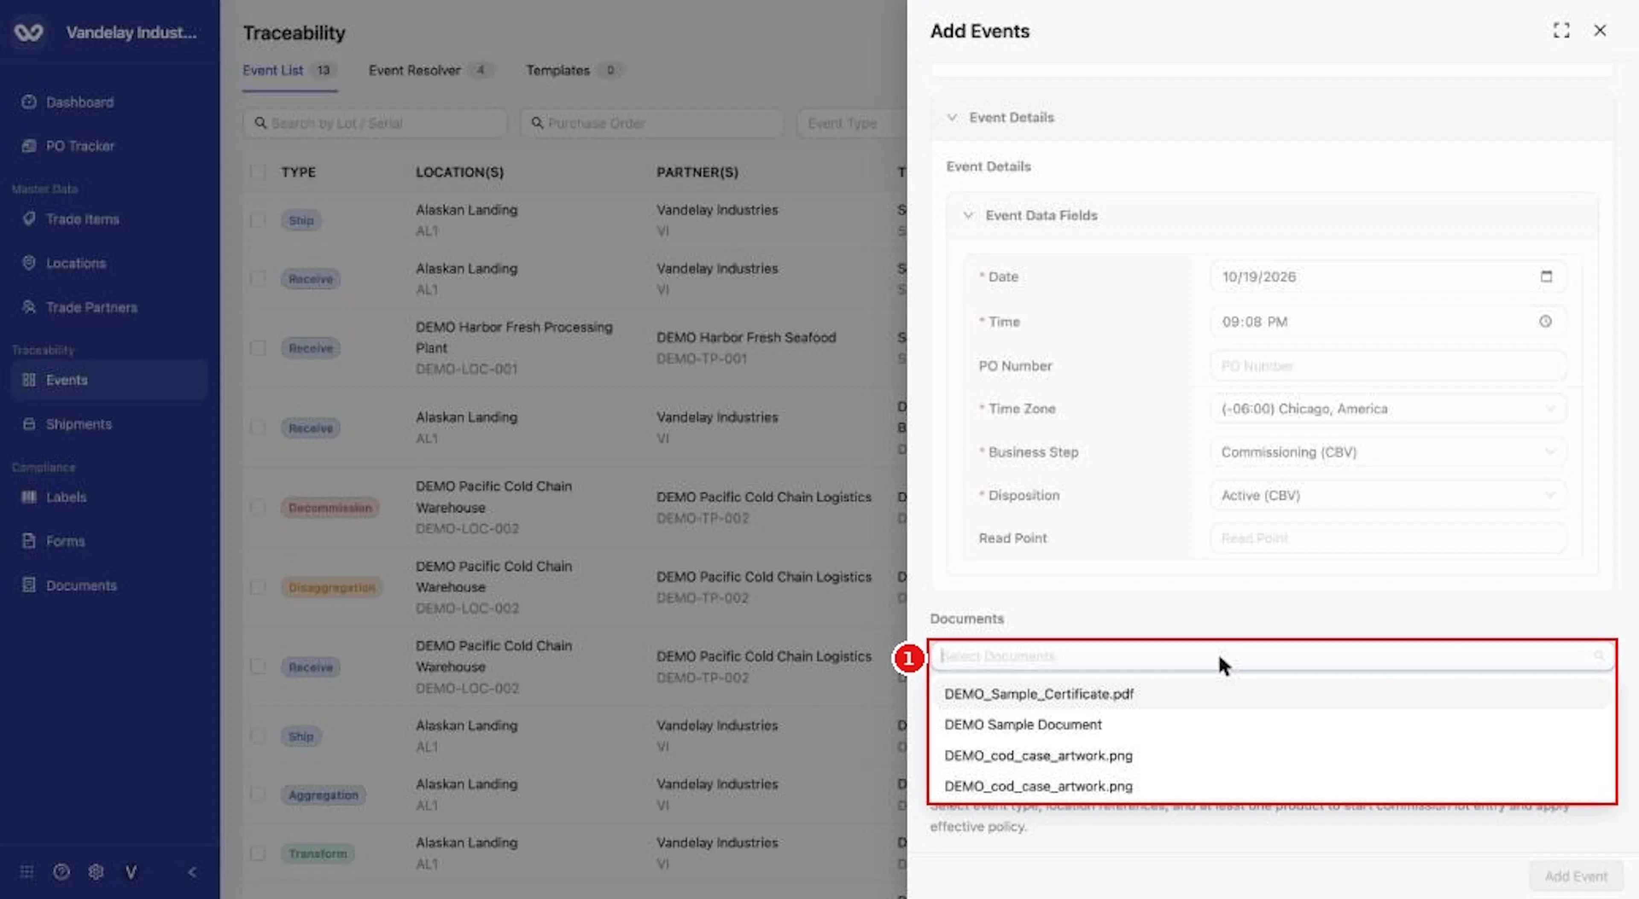The height and width of the screenshot is (899, 1639).
Task: Open the apps grid icon
Action: (27, 872)
